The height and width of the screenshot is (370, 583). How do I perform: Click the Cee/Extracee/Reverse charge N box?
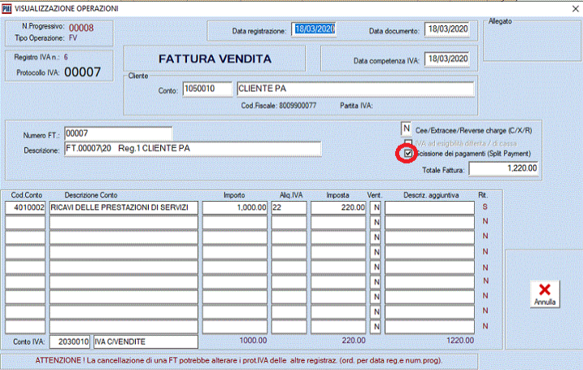tap(406, 128)
